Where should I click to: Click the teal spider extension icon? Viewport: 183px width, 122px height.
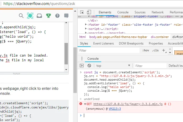coord(30,16)
